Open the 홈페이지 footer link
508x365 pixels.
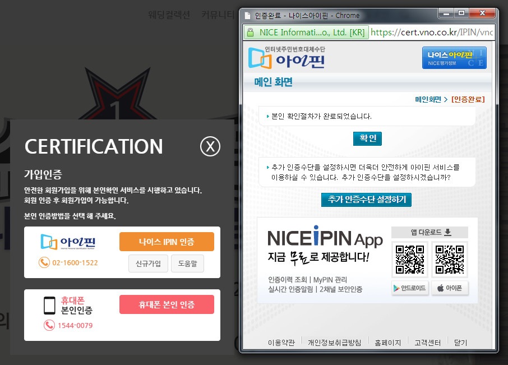click(x=387, y=343)
